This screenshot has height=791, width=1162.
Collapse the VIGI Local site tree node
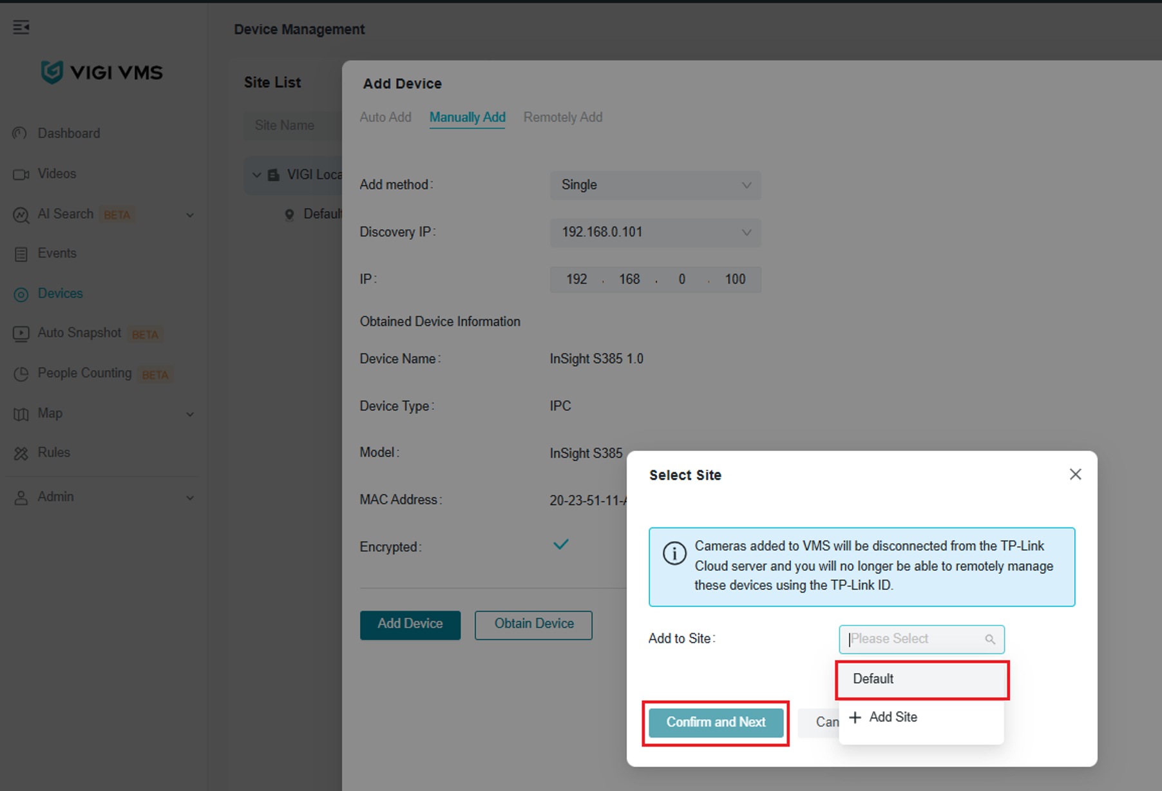(256, 175)
